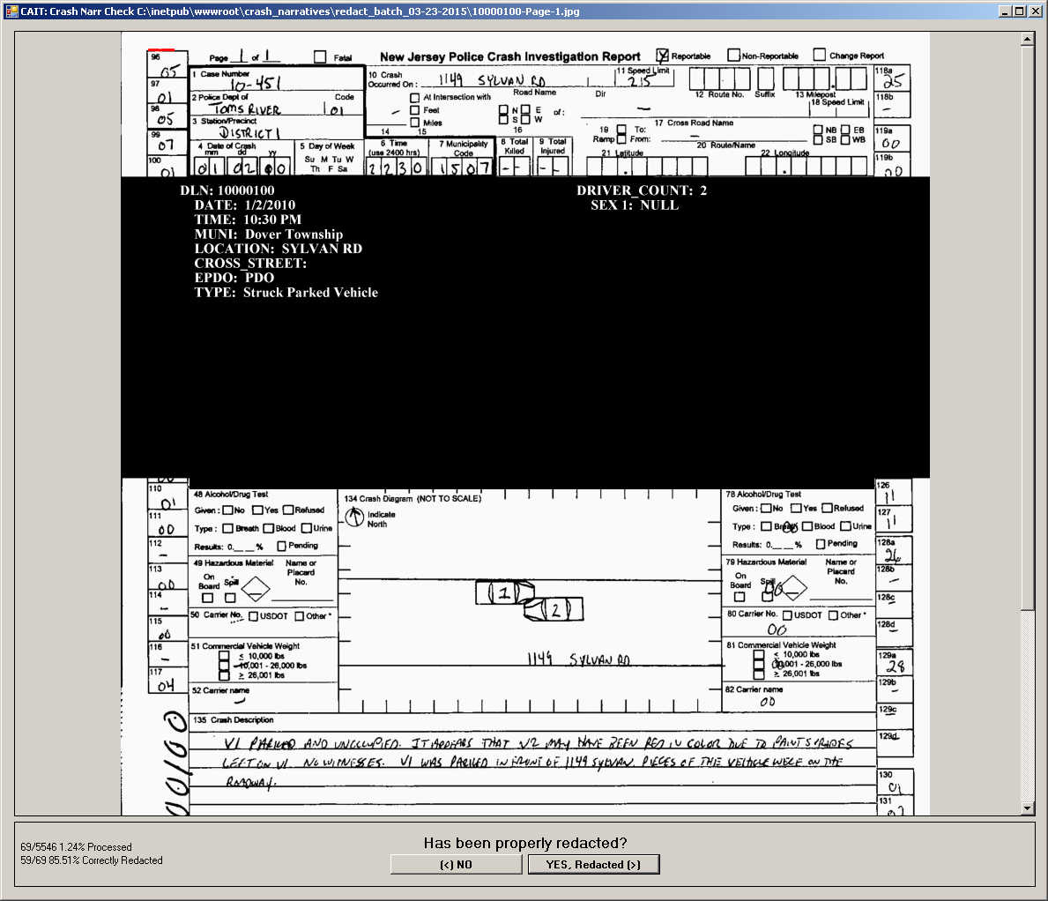Click the 'EPDO: PDO' text
The width and height of the screenshot is (1048, 901).
234,278
